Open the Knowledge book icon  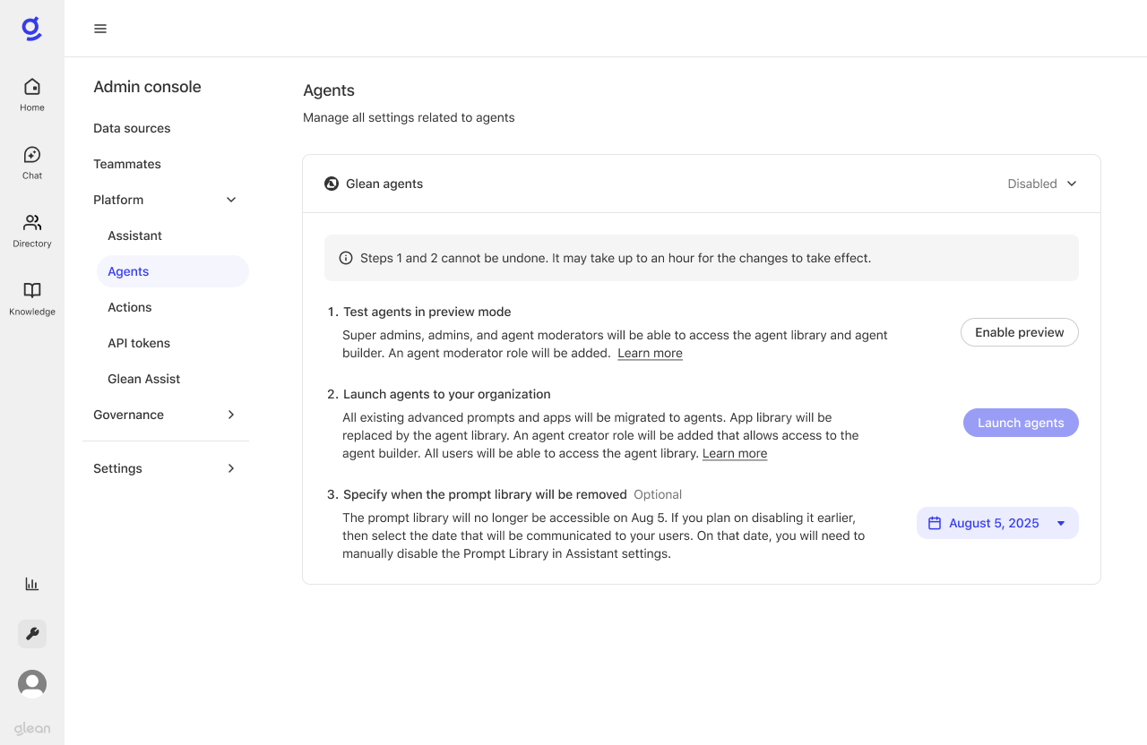click(32, 298)
